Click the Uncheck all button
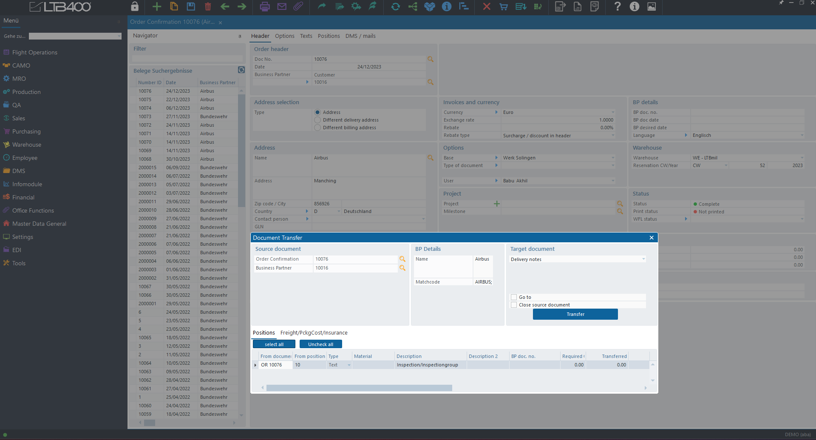This screenshot has width=816, height=440. click(320, 344)
